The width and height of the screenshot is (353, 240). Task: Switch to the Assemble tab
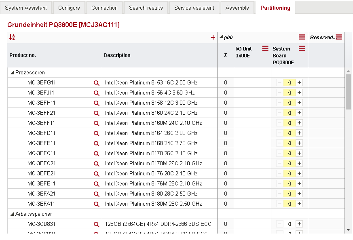pyautogui.click(x=237, y=8)
